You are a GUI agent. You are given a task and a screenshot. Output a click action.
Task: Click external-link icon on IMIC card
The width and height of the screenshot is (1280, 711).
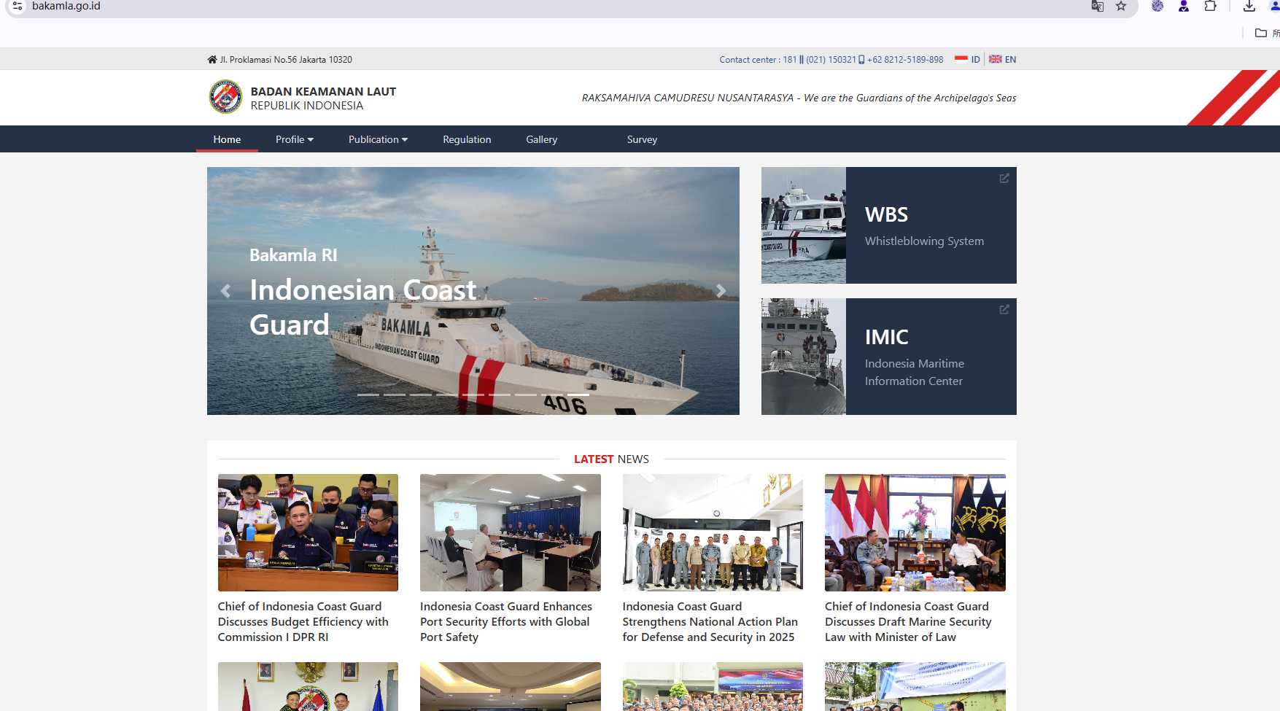click(1004, 309)
